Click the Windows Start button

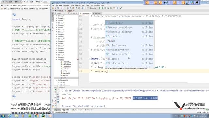click(x=3, y=116)
